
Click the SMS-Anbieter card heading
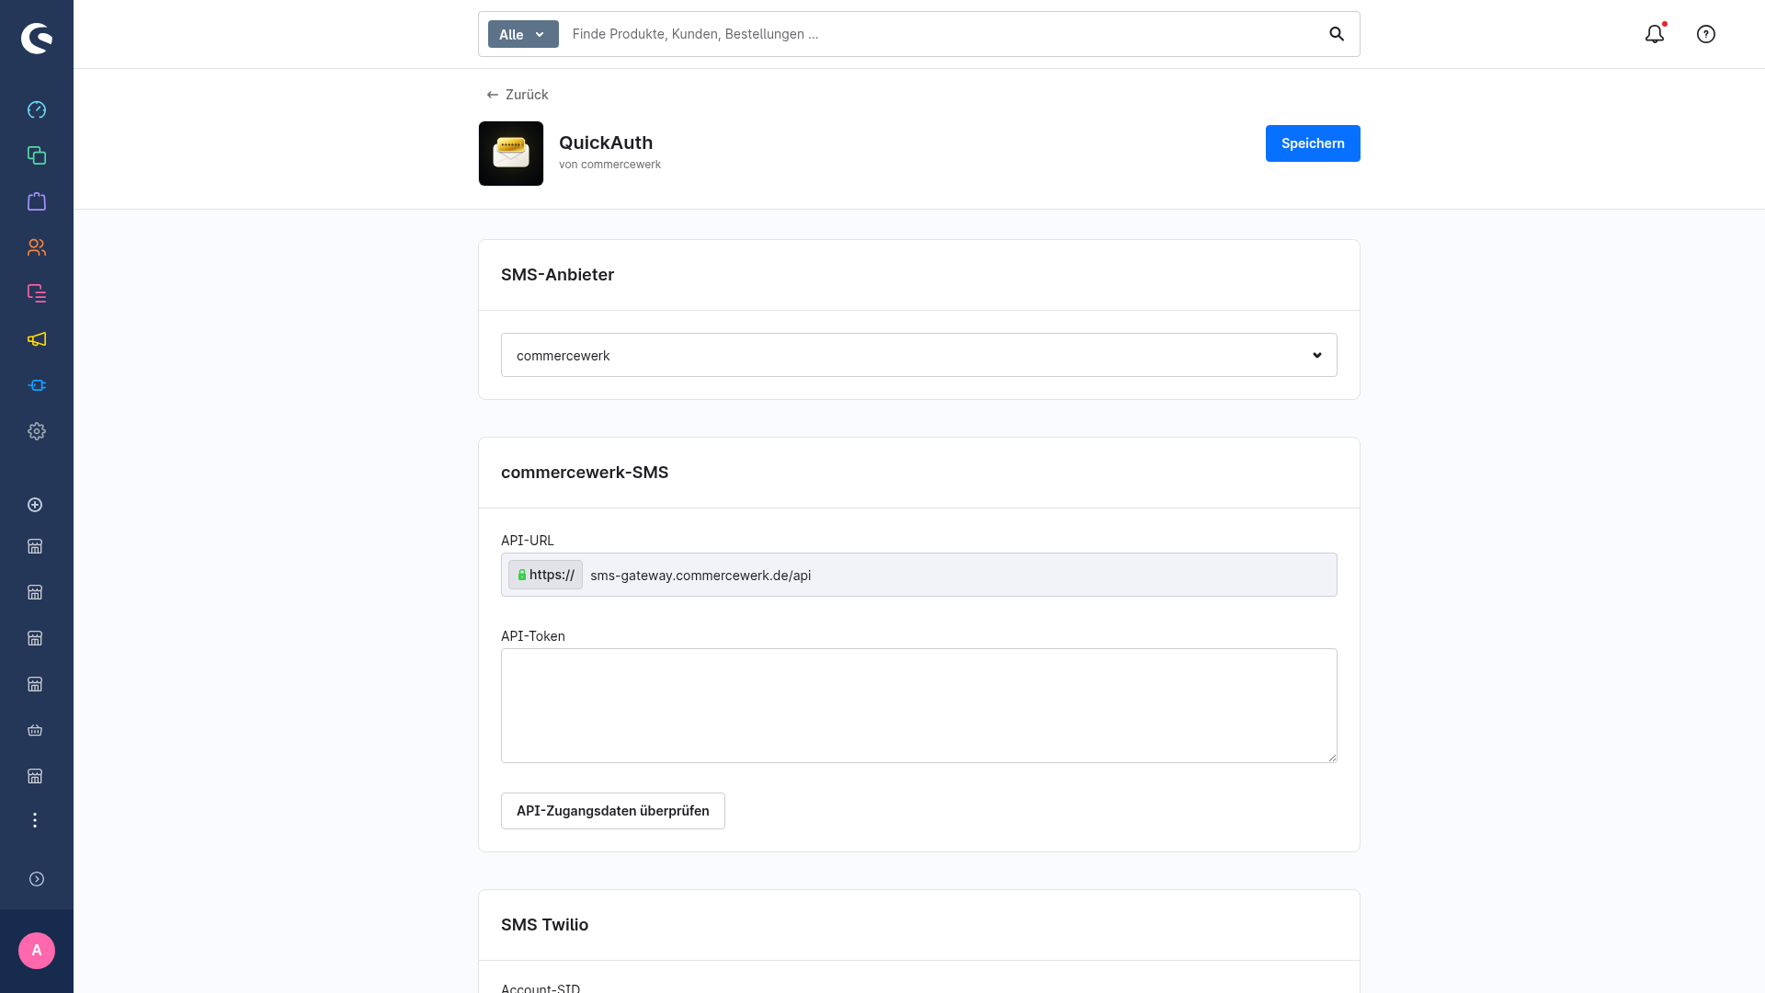[557, 275]
